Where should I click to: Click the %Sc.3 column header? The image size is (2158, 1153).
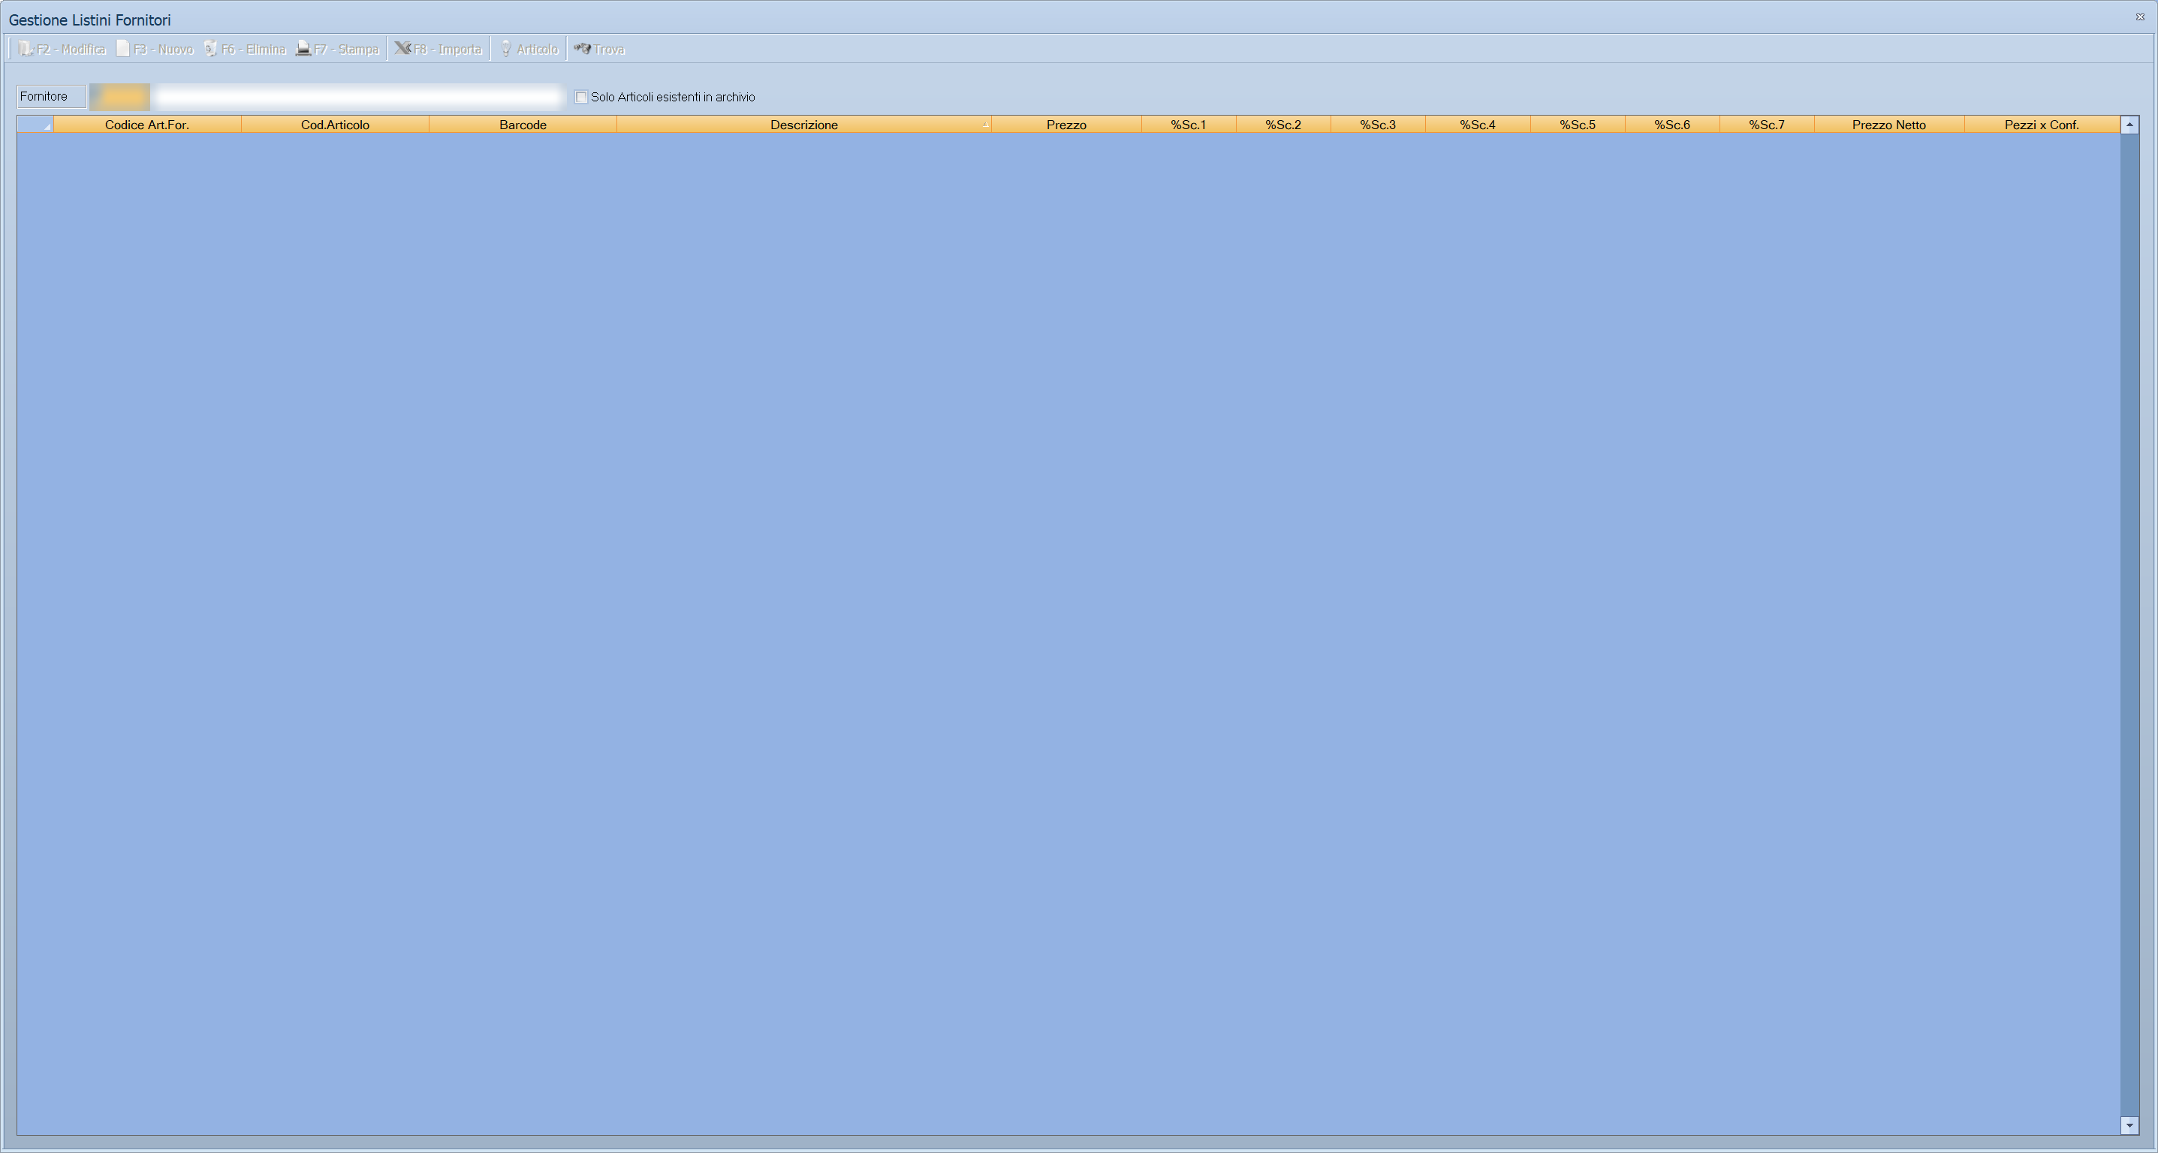coord(1378,125)
